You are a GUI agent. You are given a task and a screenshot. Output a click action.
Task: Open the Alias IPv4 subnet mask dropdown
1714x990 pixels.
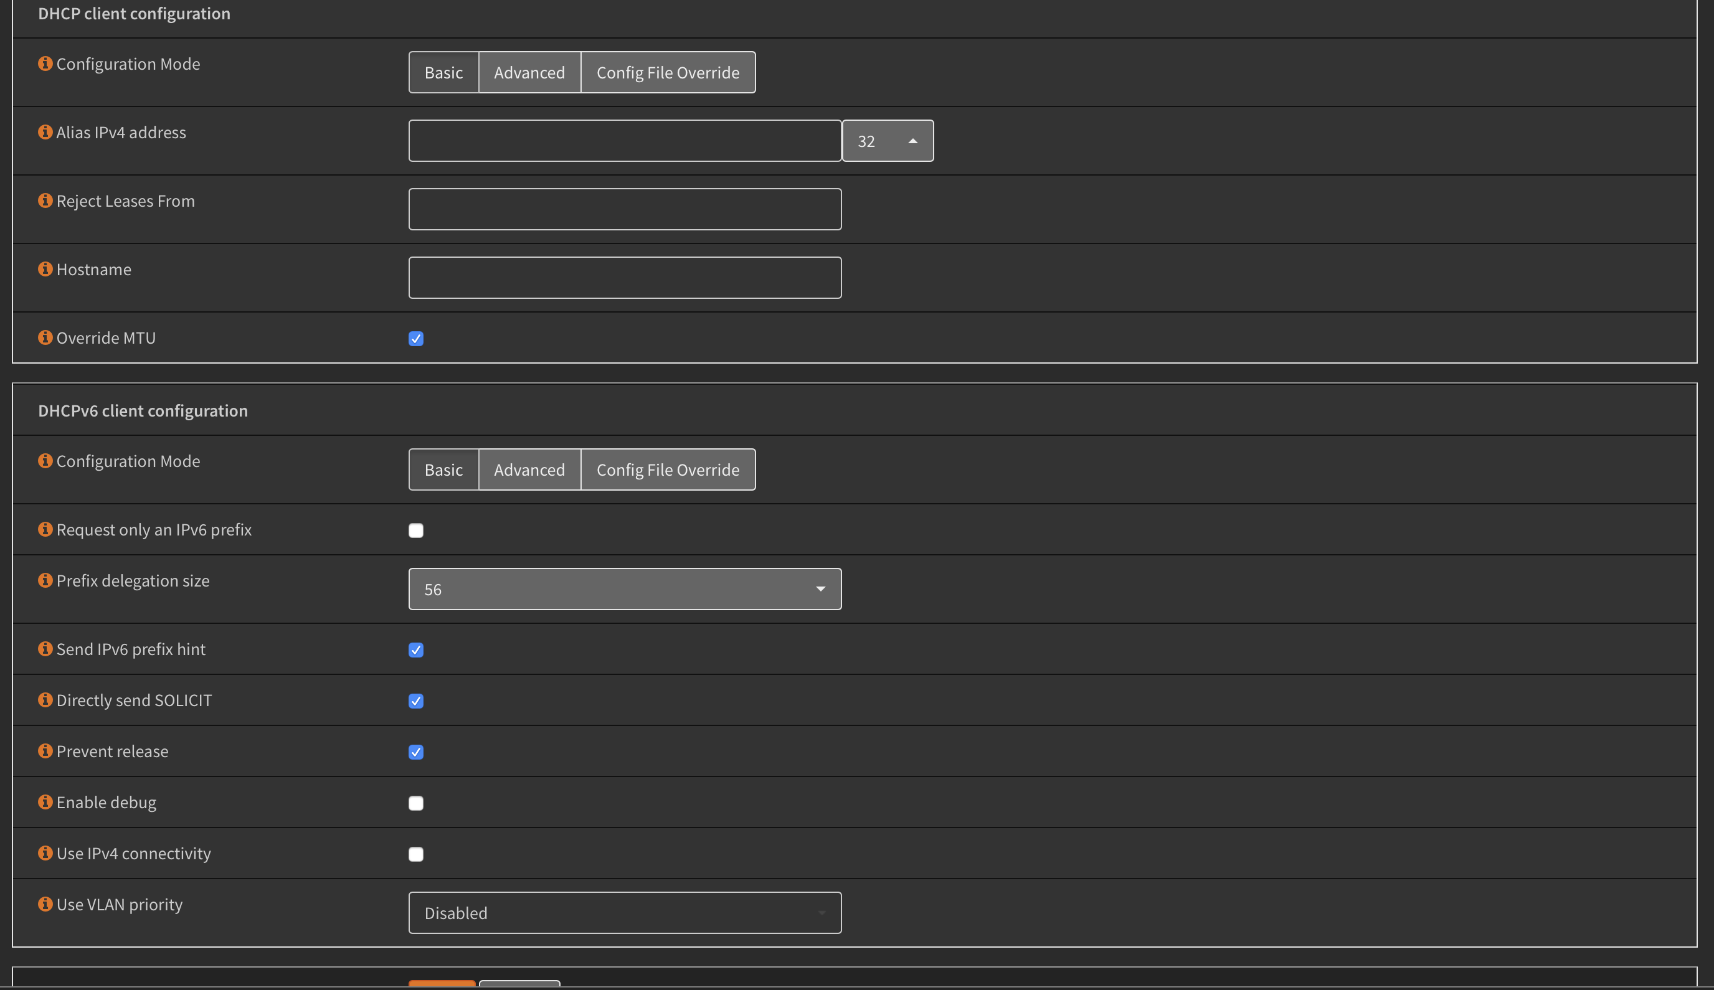[x=887, y=141]
